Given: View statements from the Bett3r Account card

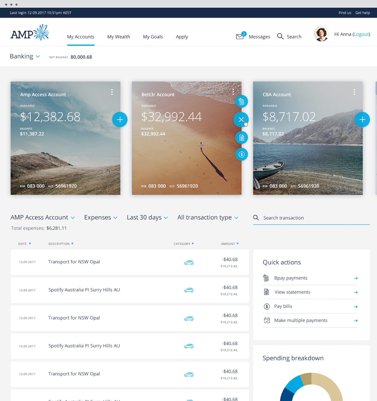Looking at the screenshot, I should [241, 138].
